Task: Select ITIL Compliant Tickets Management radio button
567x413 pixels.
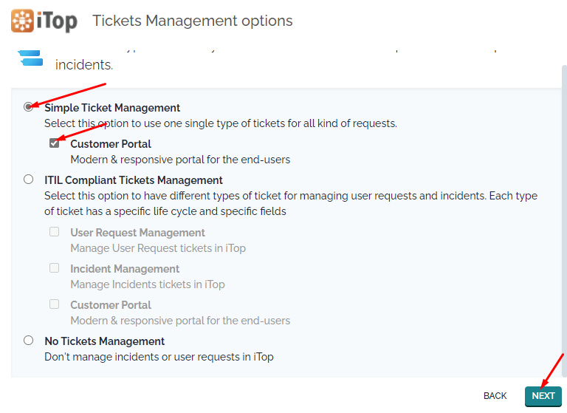Action: tap(29, 180)
